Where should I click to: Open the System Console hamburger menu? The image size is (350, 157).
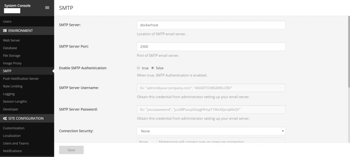[x=47, y=7]
